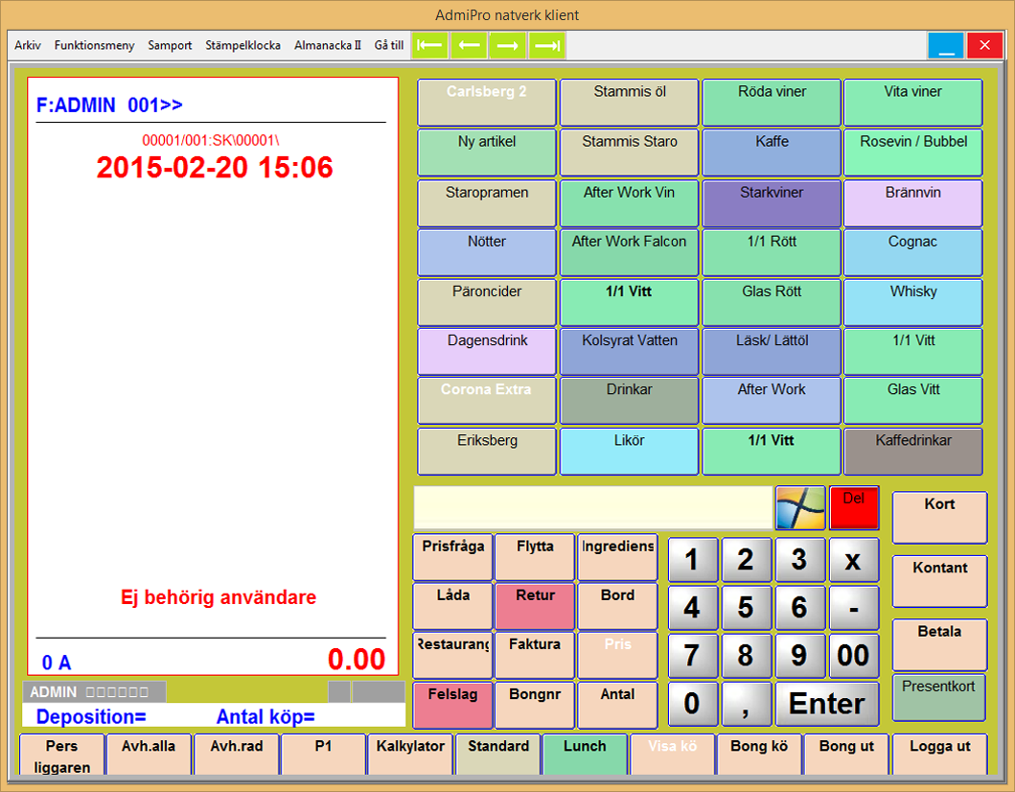The image size is (1015, 792).
Task: Click the pale yellow entry input field
Action: point(592,507)
